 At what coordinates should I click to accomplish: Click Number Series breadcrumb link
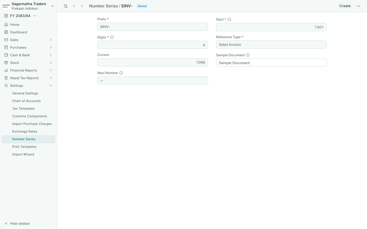point(103,6)
